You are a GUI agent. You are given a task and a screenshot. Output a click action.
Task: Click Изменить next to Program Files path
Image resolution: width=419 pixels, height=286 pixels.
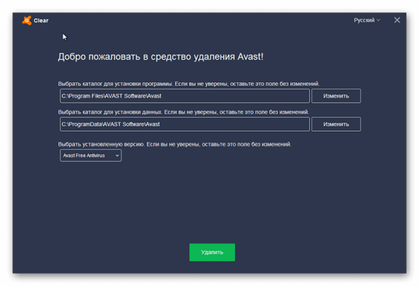coord(336,96)
